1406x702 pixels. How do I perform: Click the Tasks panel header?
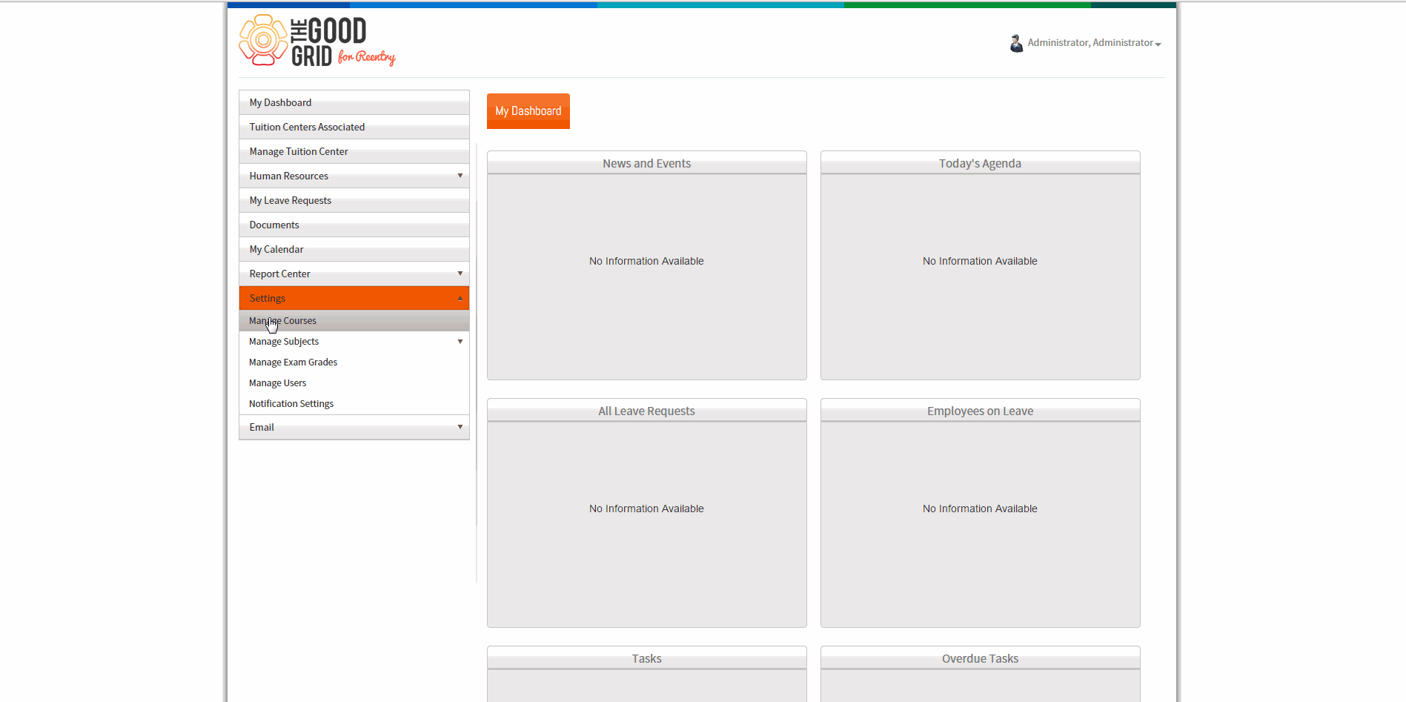647,658
